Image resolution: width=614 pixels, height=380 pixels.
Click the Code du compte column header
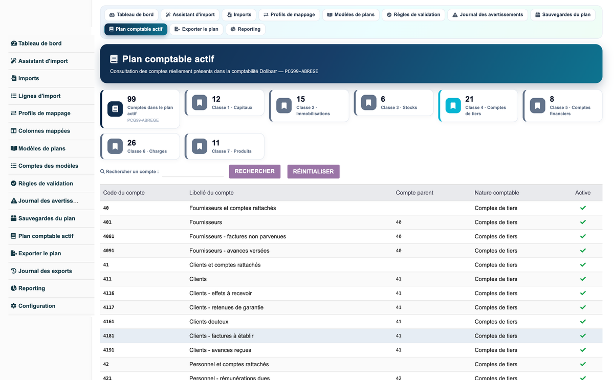pos(124,193)
